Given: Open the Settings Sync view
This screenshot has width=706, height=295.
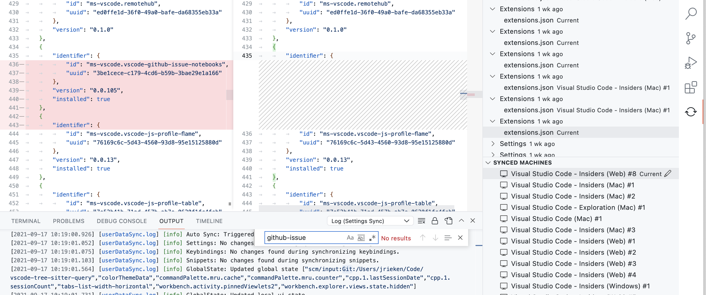Looking at the screenshot, I should 691,111.
